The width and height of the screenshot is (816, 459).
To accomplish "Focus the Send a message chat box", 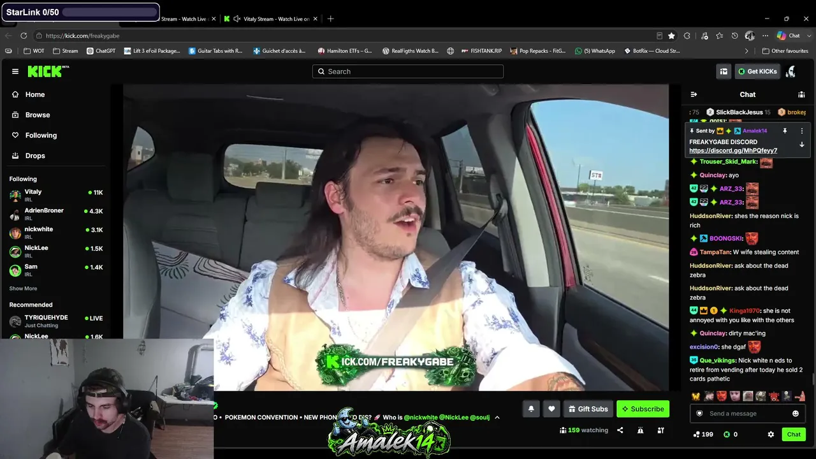I will pos(747,414).
